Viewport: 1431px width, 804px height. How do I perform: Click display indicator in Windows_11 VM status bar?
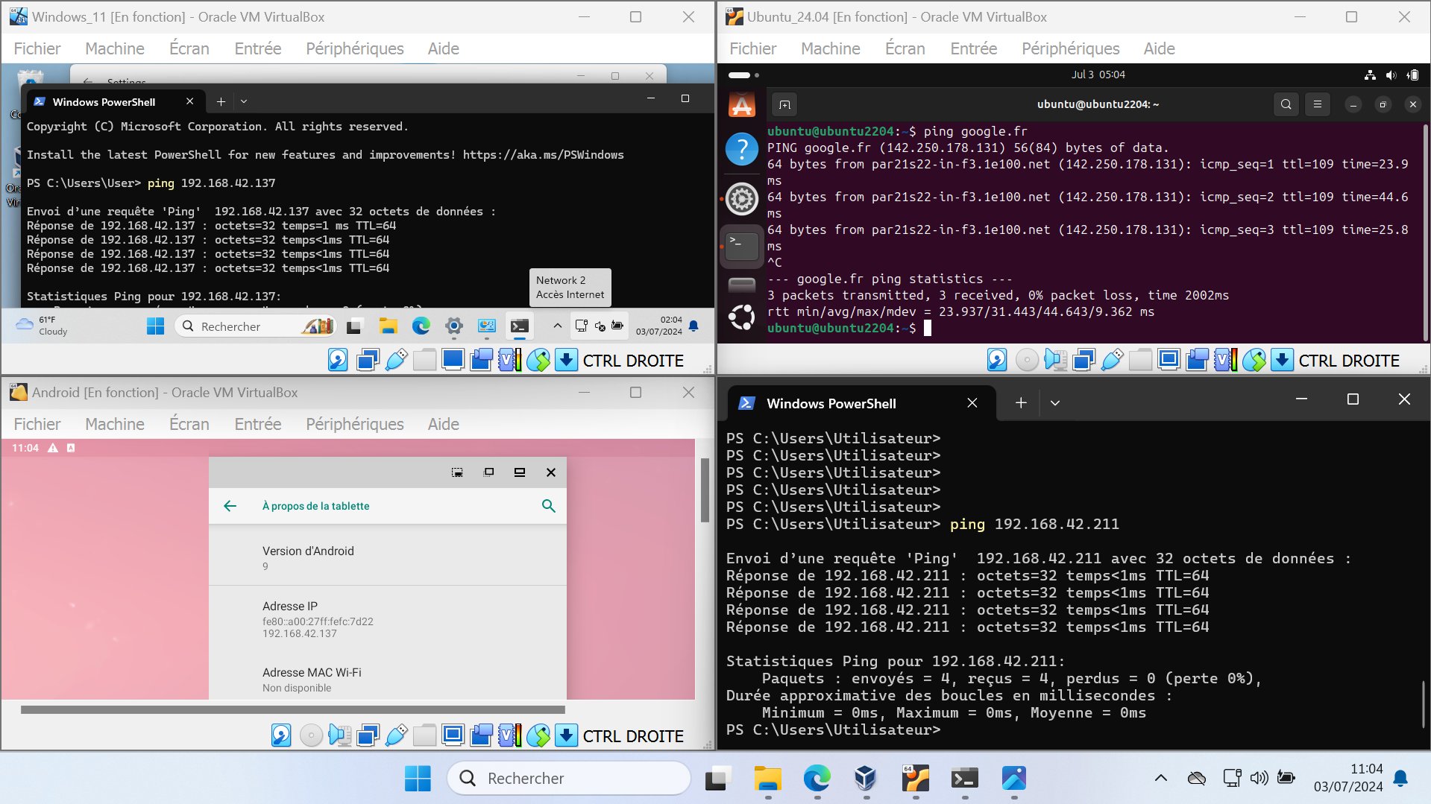click(x=453, y=360)
